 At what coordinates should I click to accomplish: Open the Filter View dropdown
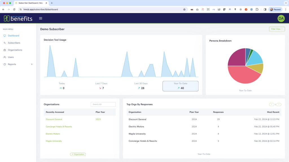tap(277, 29)
